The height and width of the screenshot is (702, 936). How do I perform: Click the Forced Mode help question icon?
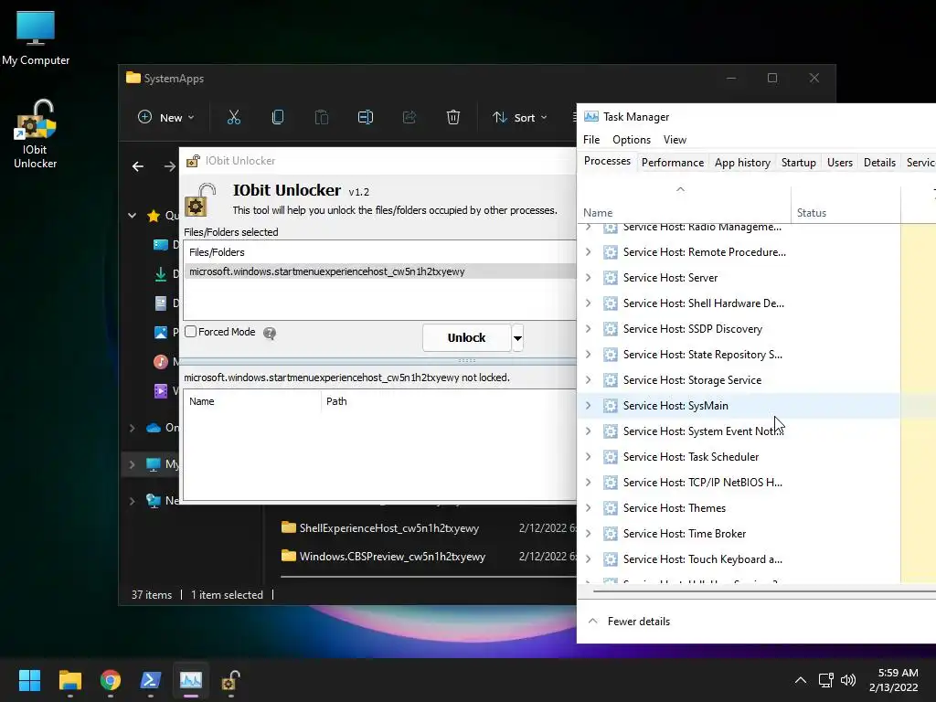pos(270,333)
